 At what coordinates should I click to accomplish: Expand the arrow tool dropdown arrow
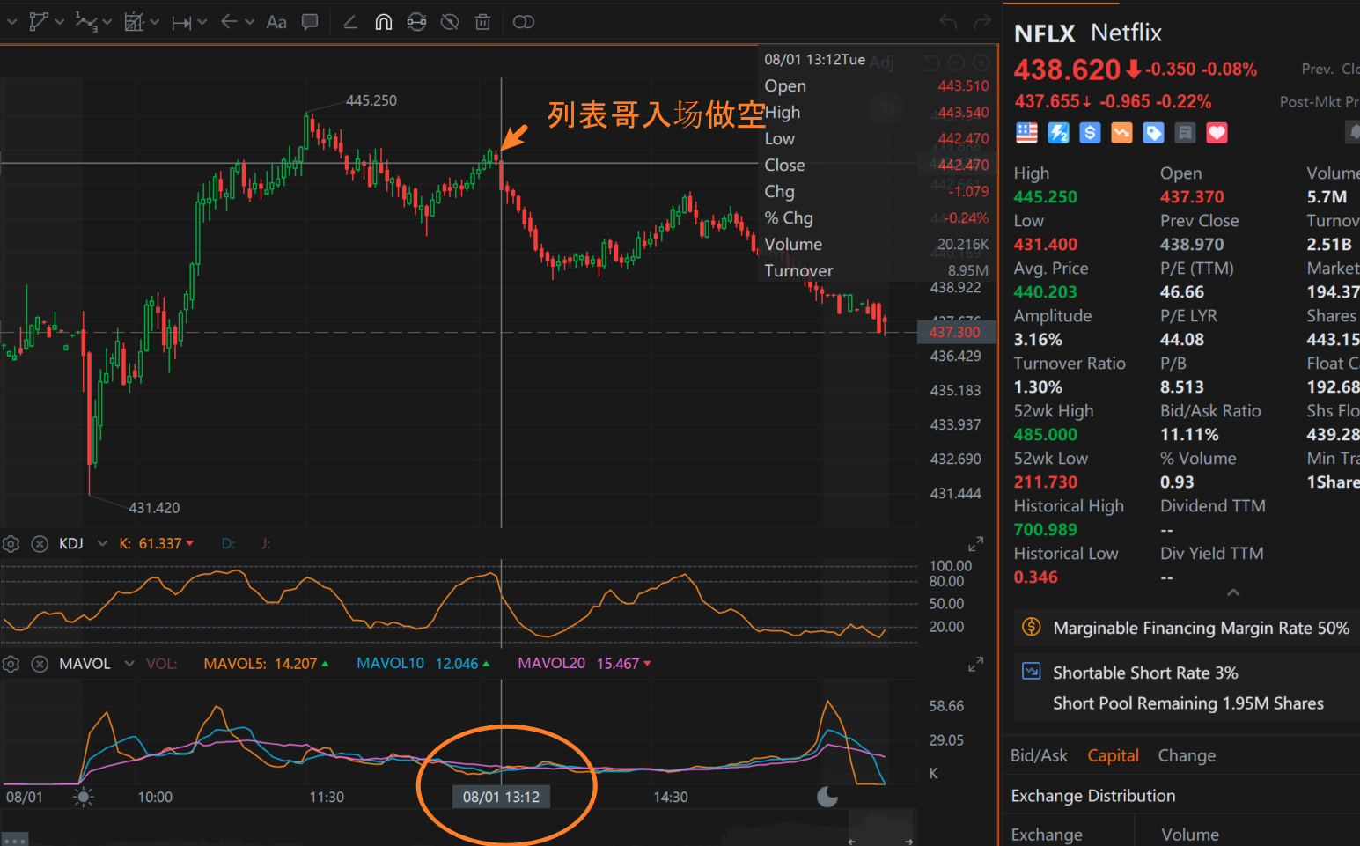[250, 22]
